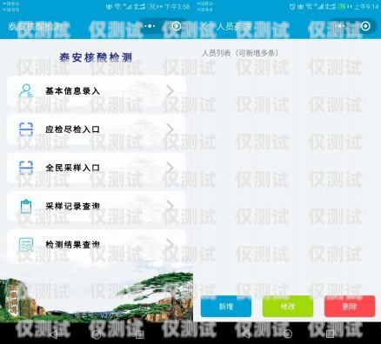Tap the red 删除 button
Image resolution: width=381 pixels, height=344 pixels.
click(350, 307)
